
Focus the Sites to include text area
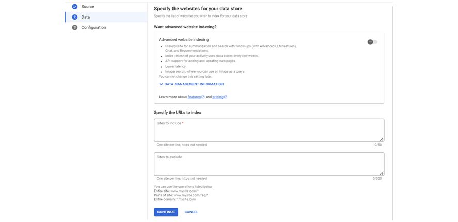click(269, 131)
